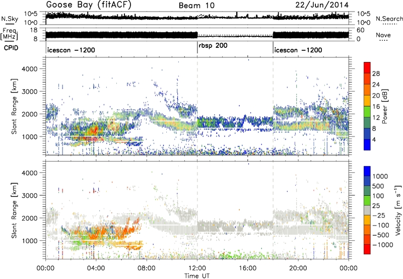Click the "18" tick on frequency axis
The width and height of the screenshot is (403, 279).
(x=34, y=30)
